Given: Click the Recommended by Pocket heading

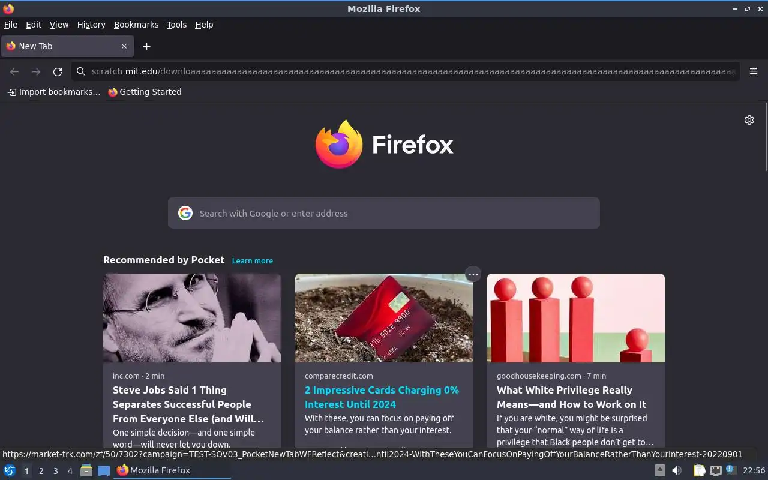Looking at the screenshot, I should tap(164, 260).
